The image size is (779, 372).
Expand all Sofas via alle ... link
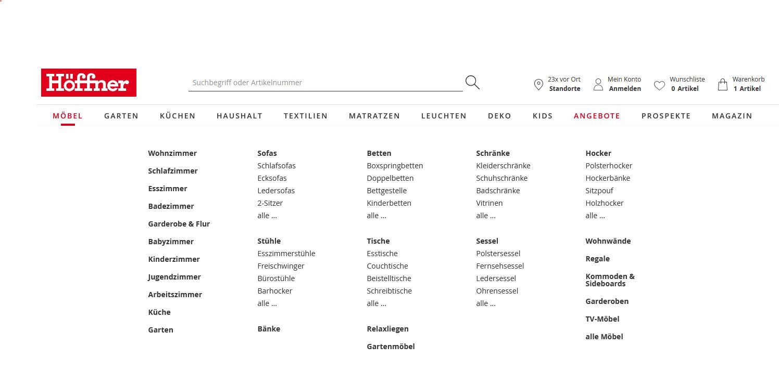[x=267, y=215]
